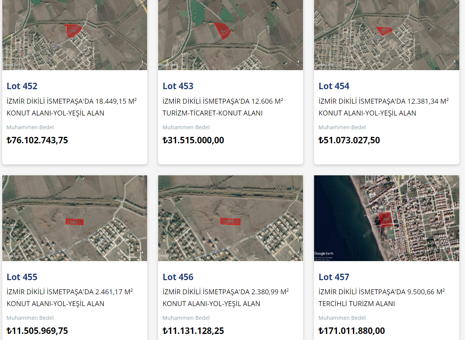Open the Lot 455 title link
This screenshot has width=465, height=340.
tap(22, 277)
